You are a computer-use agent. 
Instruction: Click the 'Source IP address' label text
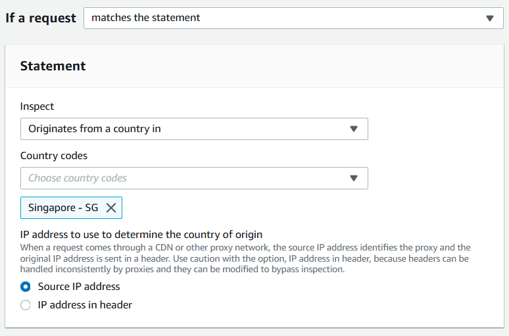pyautogui.click(x=79, y=287)
